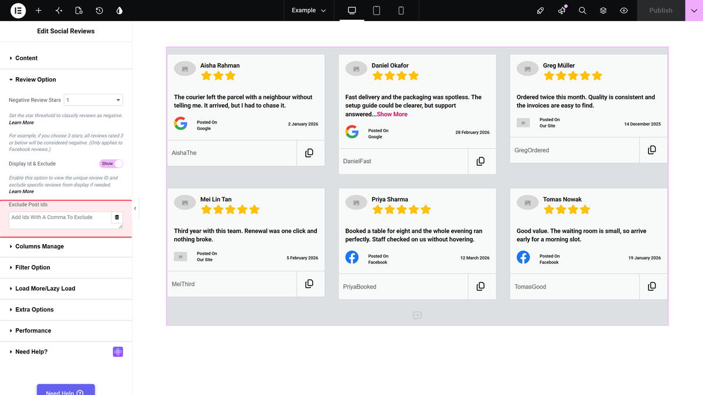Collapse the editor side panel handle
Screen dimensions: 703x395
click(135, 208)
